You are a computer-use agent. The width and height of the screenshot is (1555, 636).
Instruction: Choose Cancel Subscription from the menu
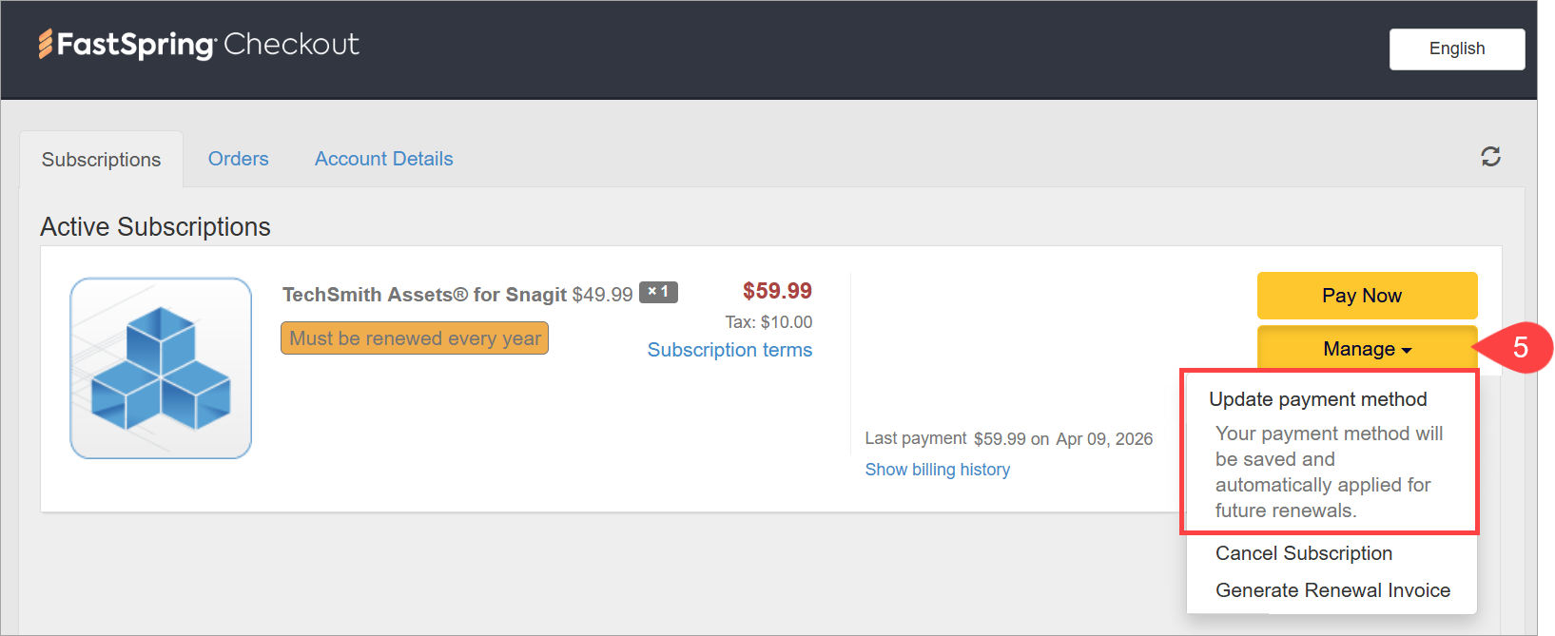[x=1303, y=553]
